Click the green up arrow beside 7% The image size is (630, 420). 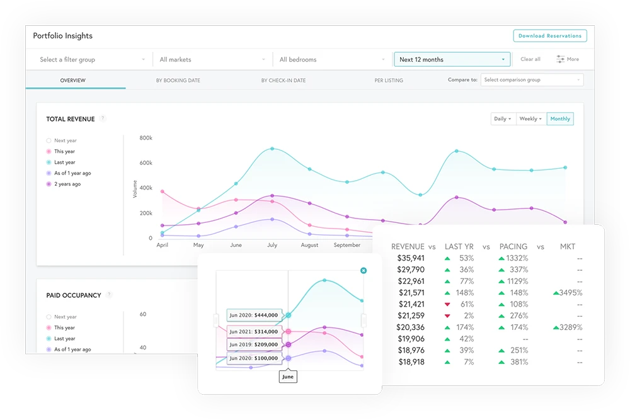pyautogui.click(x=447, y=362)
